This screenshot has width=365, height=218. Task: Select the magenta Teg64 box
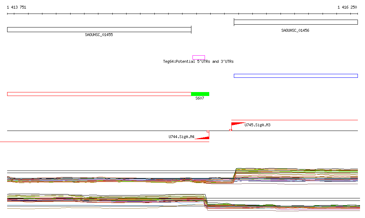pyautogui.click(x=199, y=57)
